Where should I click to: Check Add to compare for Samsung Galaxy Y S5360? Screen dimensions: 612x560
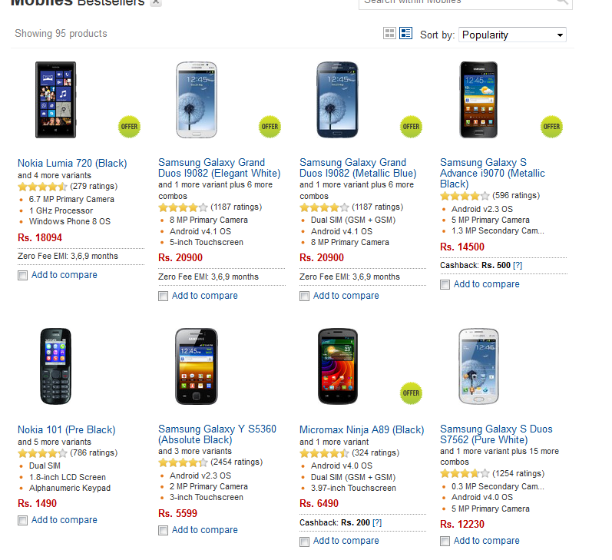pos(164,530)
